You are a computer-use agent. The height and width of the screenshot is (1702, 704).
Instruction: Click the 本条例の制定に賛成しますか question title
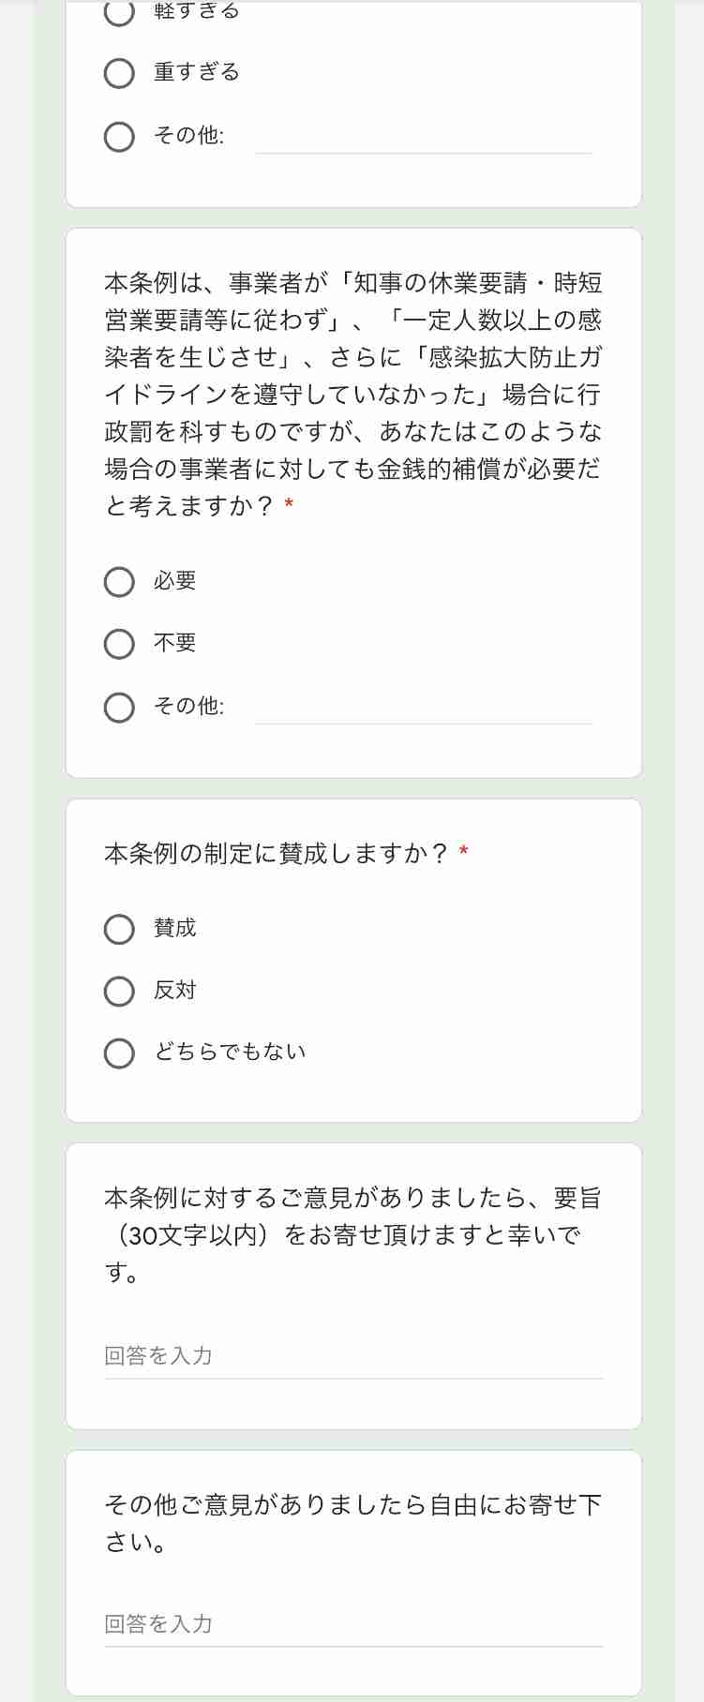click(276, 854)
